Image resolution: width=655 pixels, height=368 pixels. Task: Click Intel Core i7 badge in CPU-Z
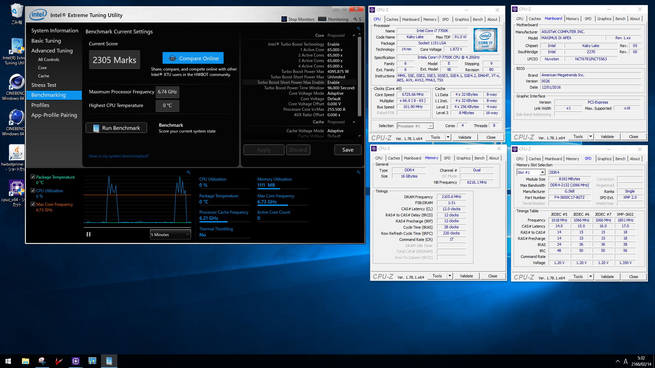click(x=485, y=40)
